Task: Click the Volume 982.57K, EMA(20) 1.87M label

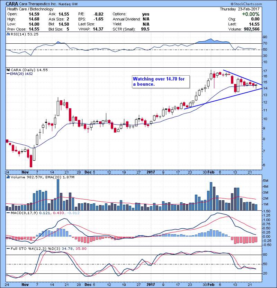Action: pyautogui.click(x=43, y=177)
